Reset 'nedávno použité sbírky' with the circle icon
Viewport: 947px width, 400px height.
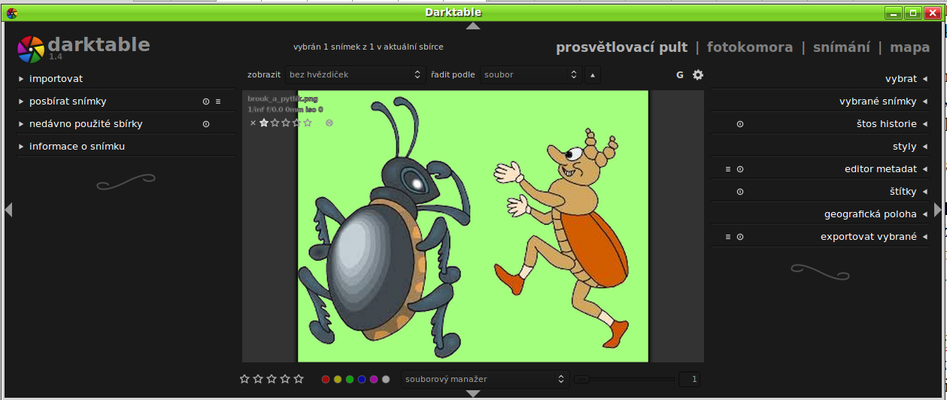tap(206, 124)
